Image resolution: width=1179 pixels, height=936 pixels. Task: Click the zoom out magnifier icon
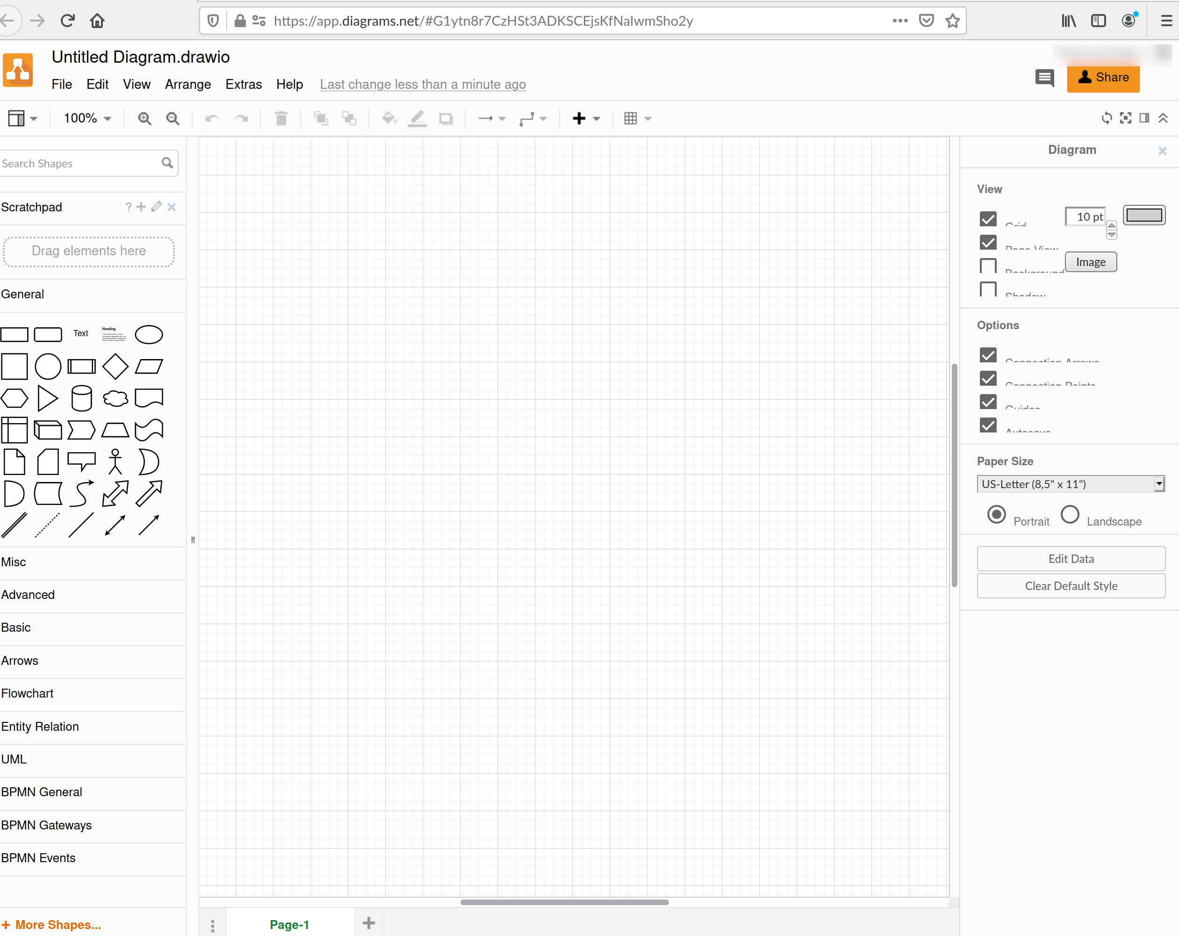(x=173, y=118)
